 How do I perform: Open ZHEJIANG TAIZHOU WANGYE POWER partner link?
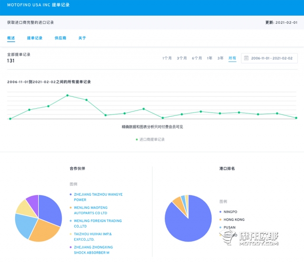tap(98, 197)
